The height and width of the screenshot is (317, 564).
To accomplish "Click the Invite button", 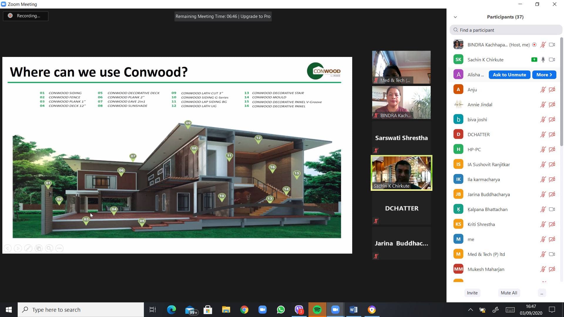I will pyautogui.click(x=472, y=293).
